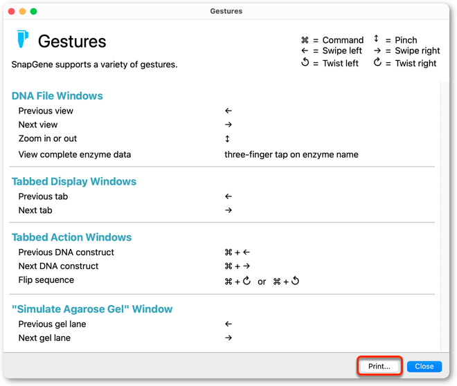Click the Swipe left arrow in legend
Screen dimensions: 457x386
pos(305,50)
